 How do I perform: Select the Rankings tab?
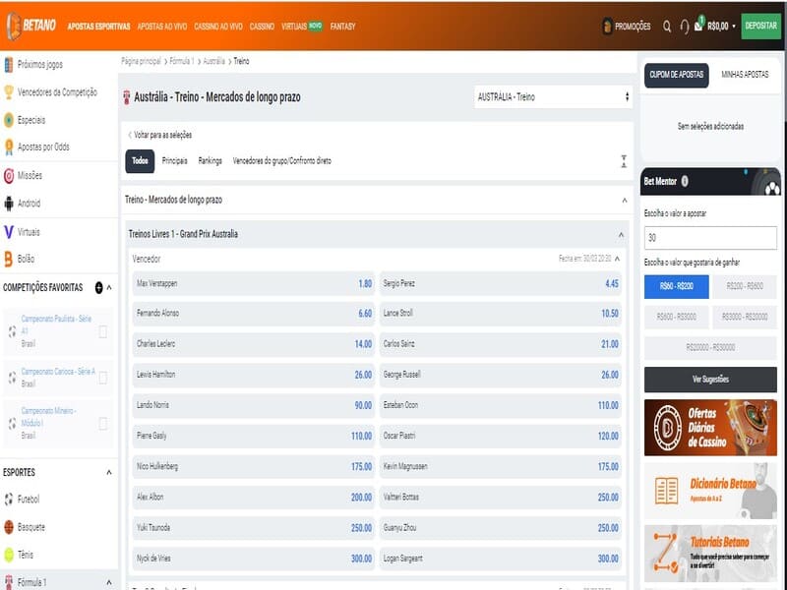210,161
